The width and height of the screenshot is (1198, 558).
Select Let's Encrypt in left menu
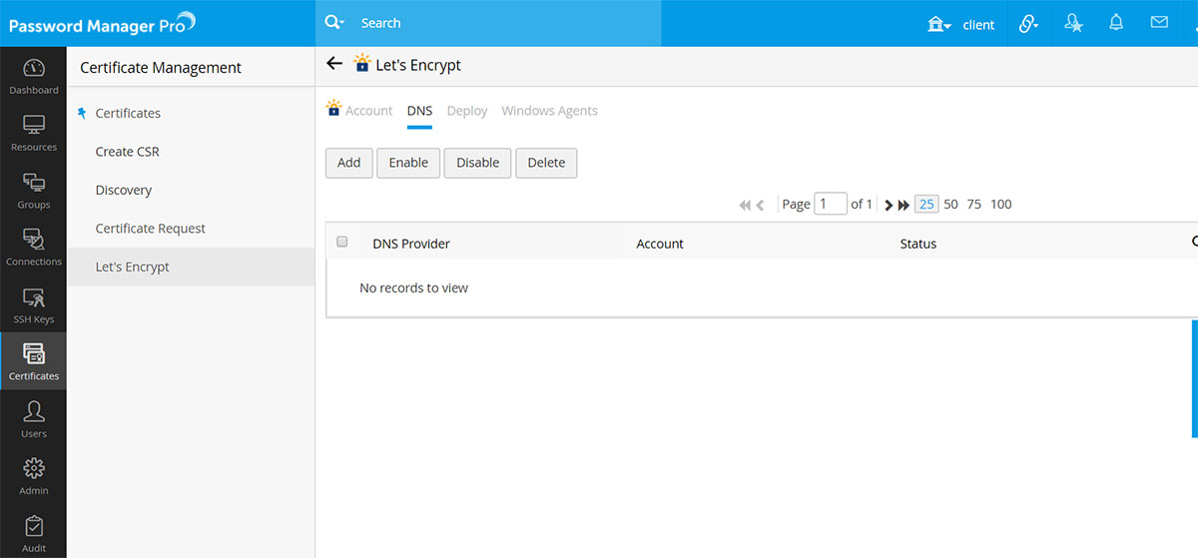point(190,267)
